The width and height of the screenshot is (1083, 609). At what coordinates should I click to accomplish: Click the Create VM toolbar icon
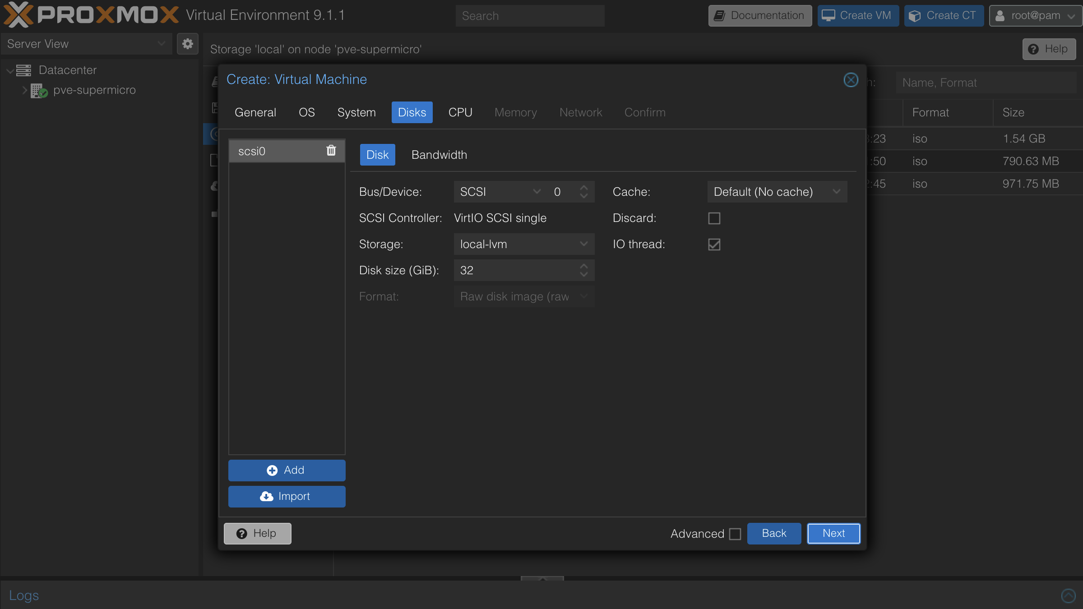coord(828,15)
